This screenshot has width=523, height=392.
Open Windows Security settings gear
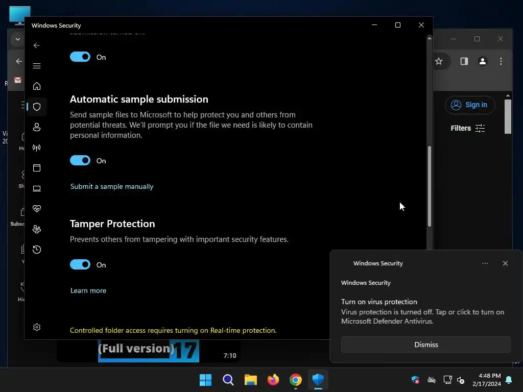pyautogui.click(x=37, y=327)
